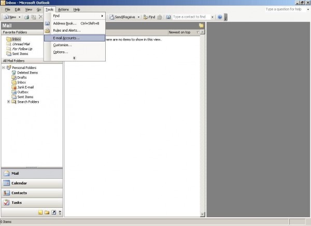Click 'Type a question for help' box
The image size is (311, 226).
click(285, 9)
